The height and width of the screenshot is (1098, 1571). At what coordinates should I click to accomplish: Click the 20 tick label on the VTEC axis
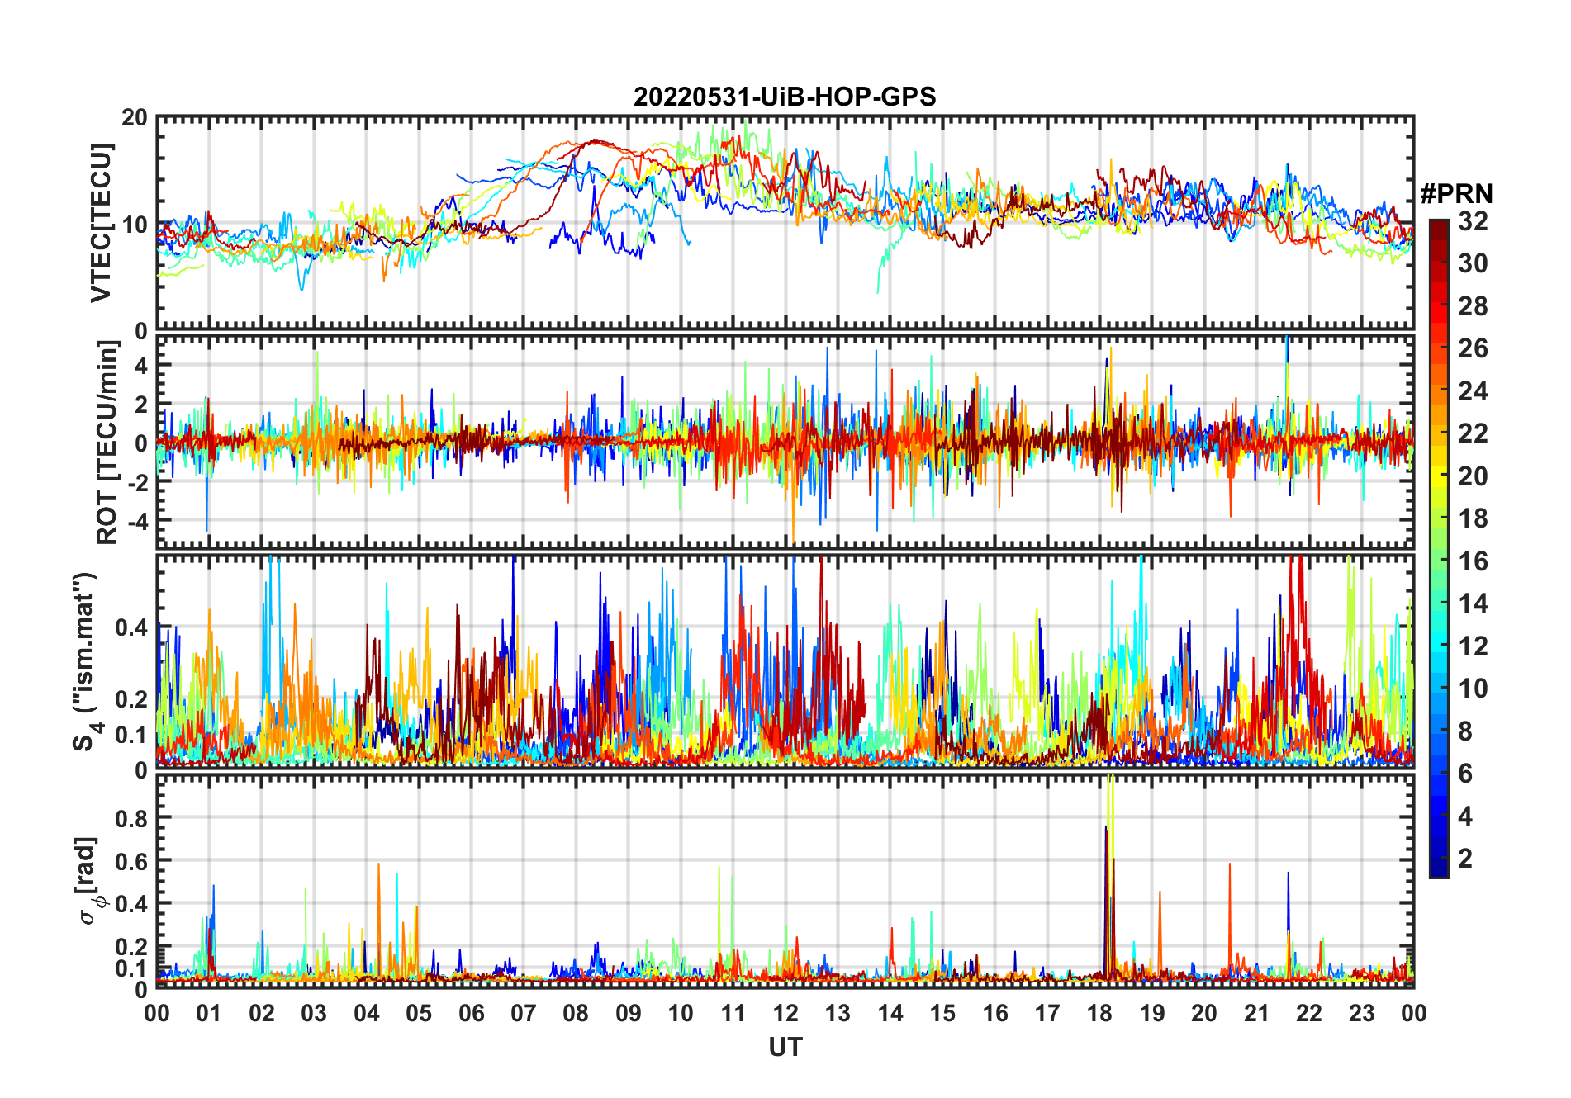click(x=135, y=118)
